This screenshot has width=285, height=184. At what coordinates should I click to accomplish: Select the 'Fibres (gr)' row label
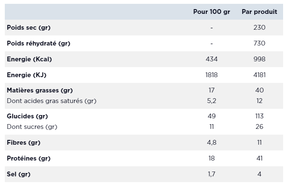click(x=23, y=142)
